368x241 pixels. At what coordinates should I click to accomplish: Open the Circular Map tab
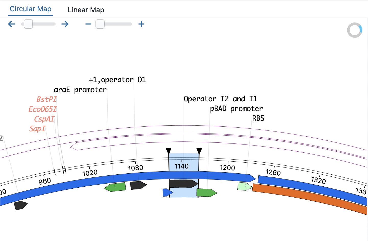[x=30, y=8]
